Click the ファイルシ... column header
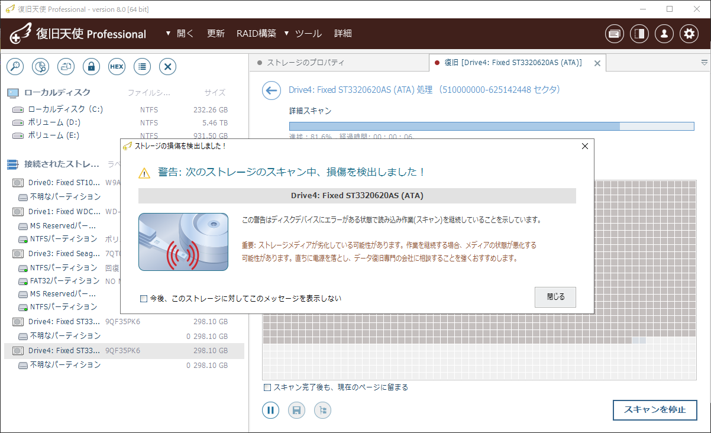This screenshot has width=711, height=433. click(x=149, y=93)
